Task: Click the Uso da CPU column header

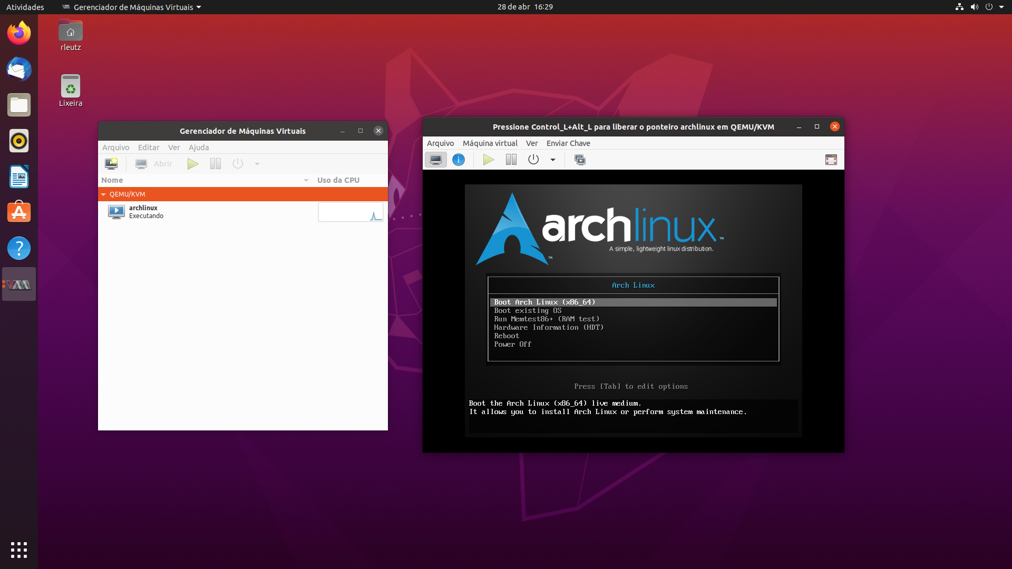Action: [350, 180]
